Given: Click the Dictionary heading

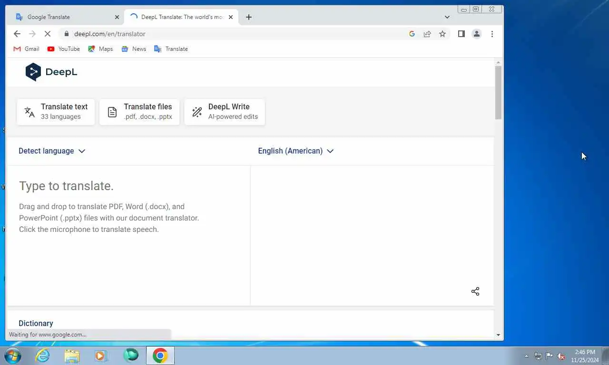Looking at the screenshot, I should pos(36,323).
